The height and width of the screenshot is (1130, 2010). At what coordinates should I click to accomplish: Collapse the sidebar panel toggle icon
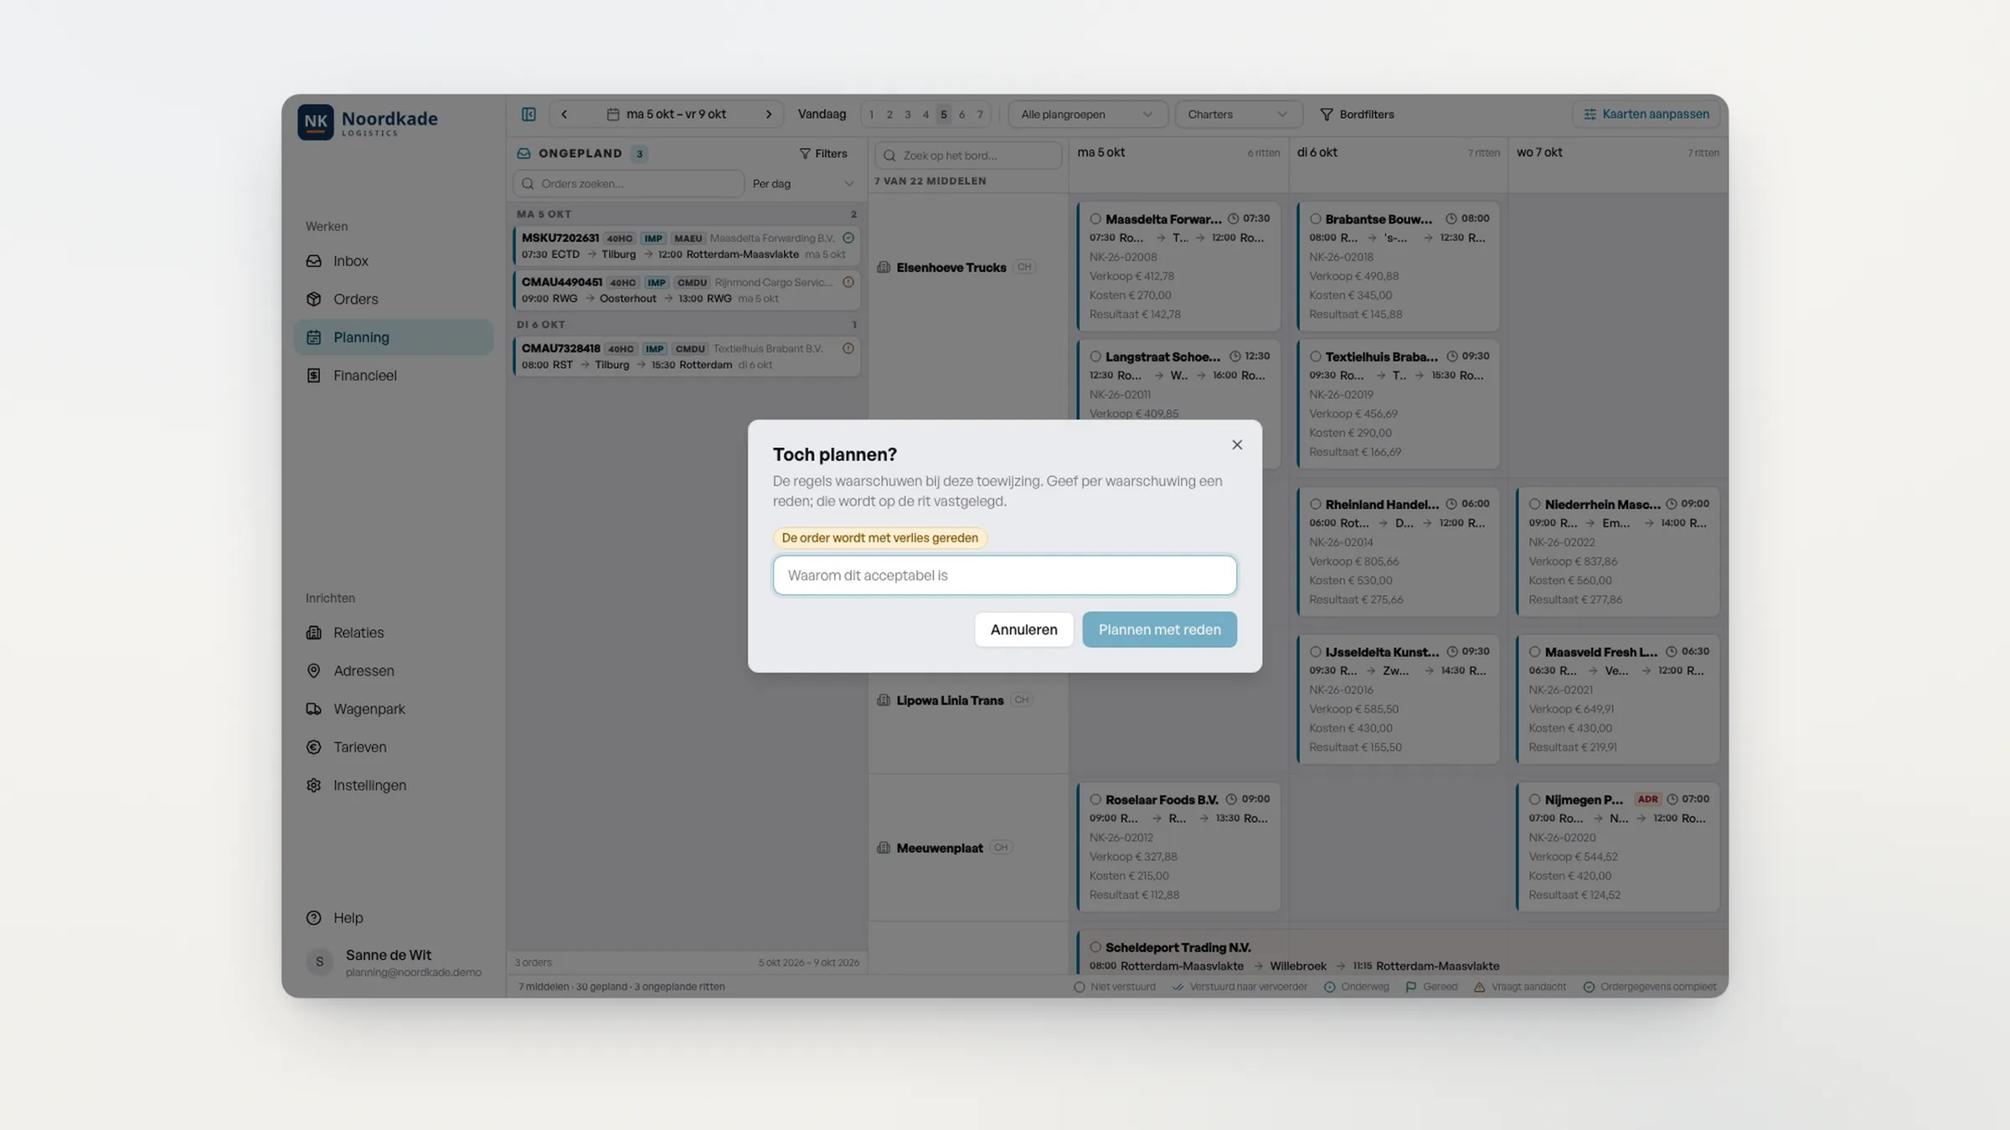point(528,115)
